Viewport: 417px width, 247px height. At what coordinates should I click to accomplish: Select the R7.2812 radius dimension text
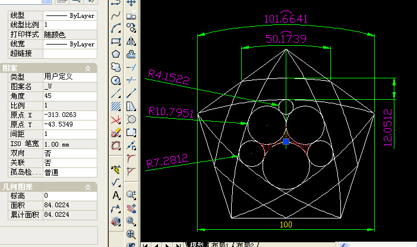point(168,161)
